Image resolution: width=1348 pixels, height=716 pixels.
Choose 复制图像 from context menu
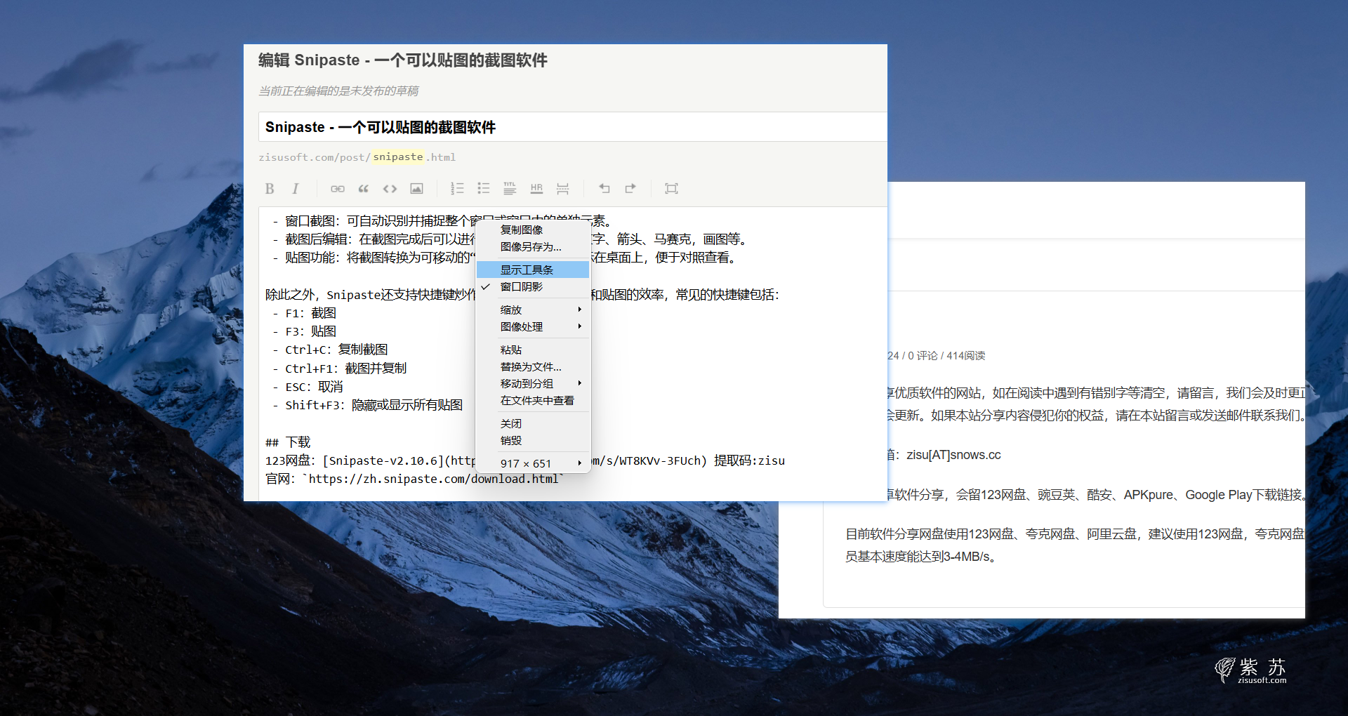click(533, 230)
